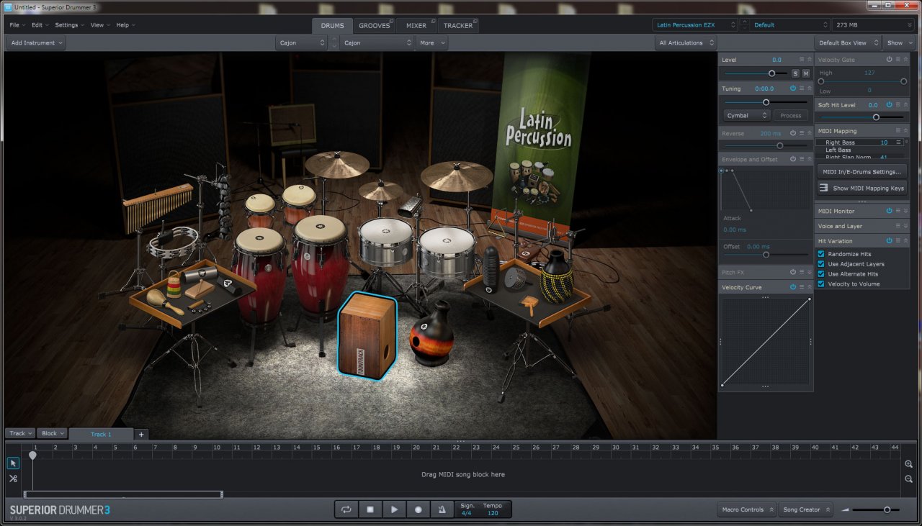Click the Level slider handle
Viewport: 922px width, 526px height.
(771, 73)
